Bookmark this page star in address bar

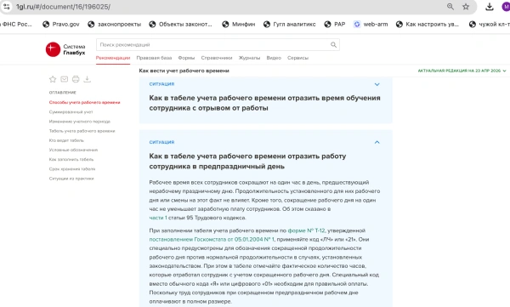466,7
